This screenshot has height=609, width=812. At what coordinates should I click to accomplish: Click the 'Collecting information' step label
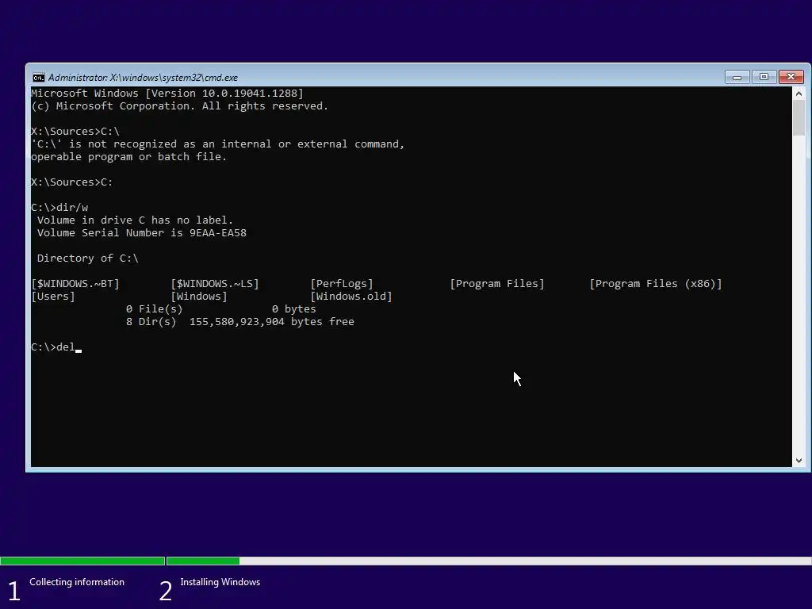click(77, 582)
